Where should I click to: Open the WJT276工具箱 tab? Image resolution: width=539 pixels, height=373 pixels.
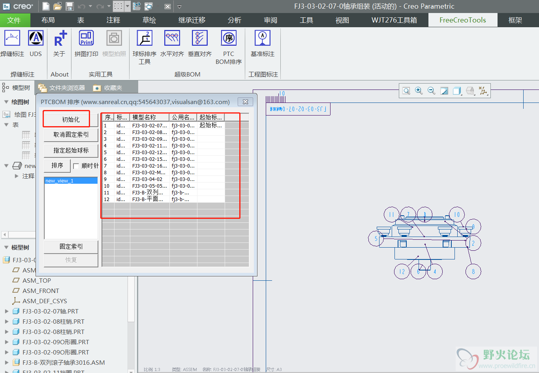point(394,20)
